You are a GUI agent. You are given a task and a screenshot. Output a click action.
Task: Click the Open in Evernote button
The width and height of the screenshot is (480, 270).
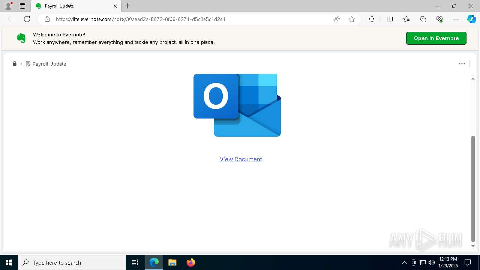coord(436,38)
